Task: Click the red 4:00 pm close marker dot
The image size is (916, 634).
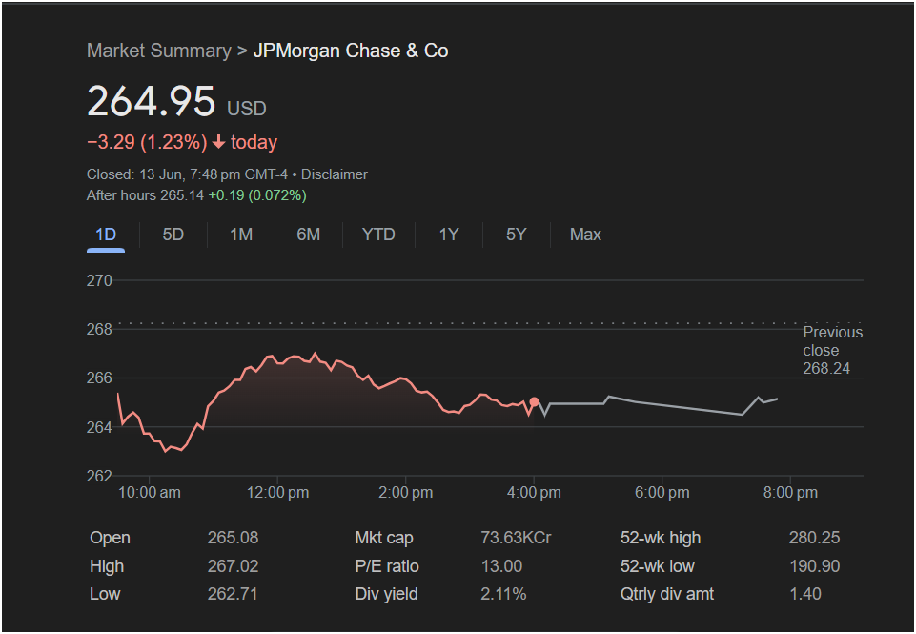Action: 534,401
